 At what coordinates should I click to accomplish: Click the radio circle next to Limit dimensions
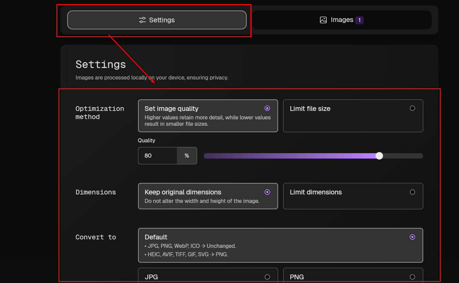tap(412, 192)
